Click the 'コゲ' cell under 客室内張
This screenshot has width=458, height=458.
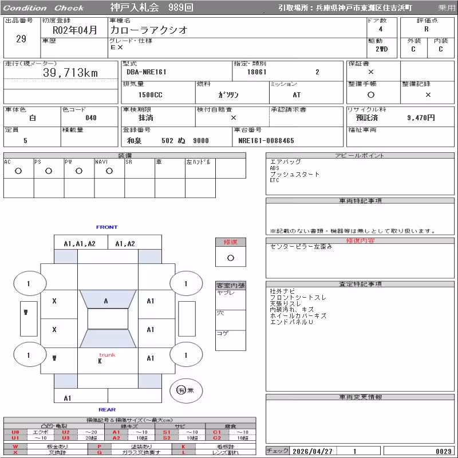tap(231, 341)
